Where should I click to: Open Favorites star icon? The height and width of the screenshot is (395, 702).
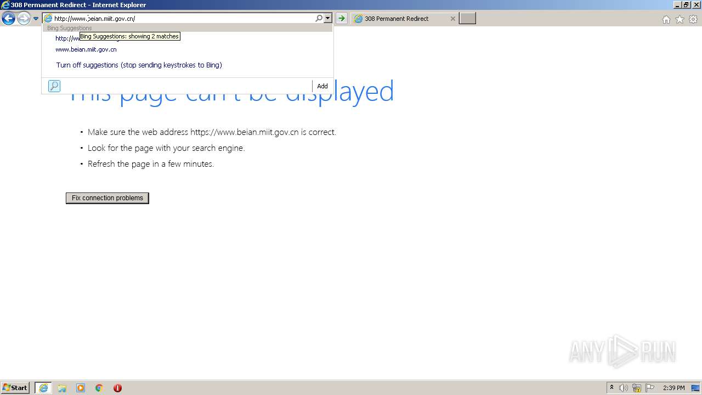click(x=680, y=19)
